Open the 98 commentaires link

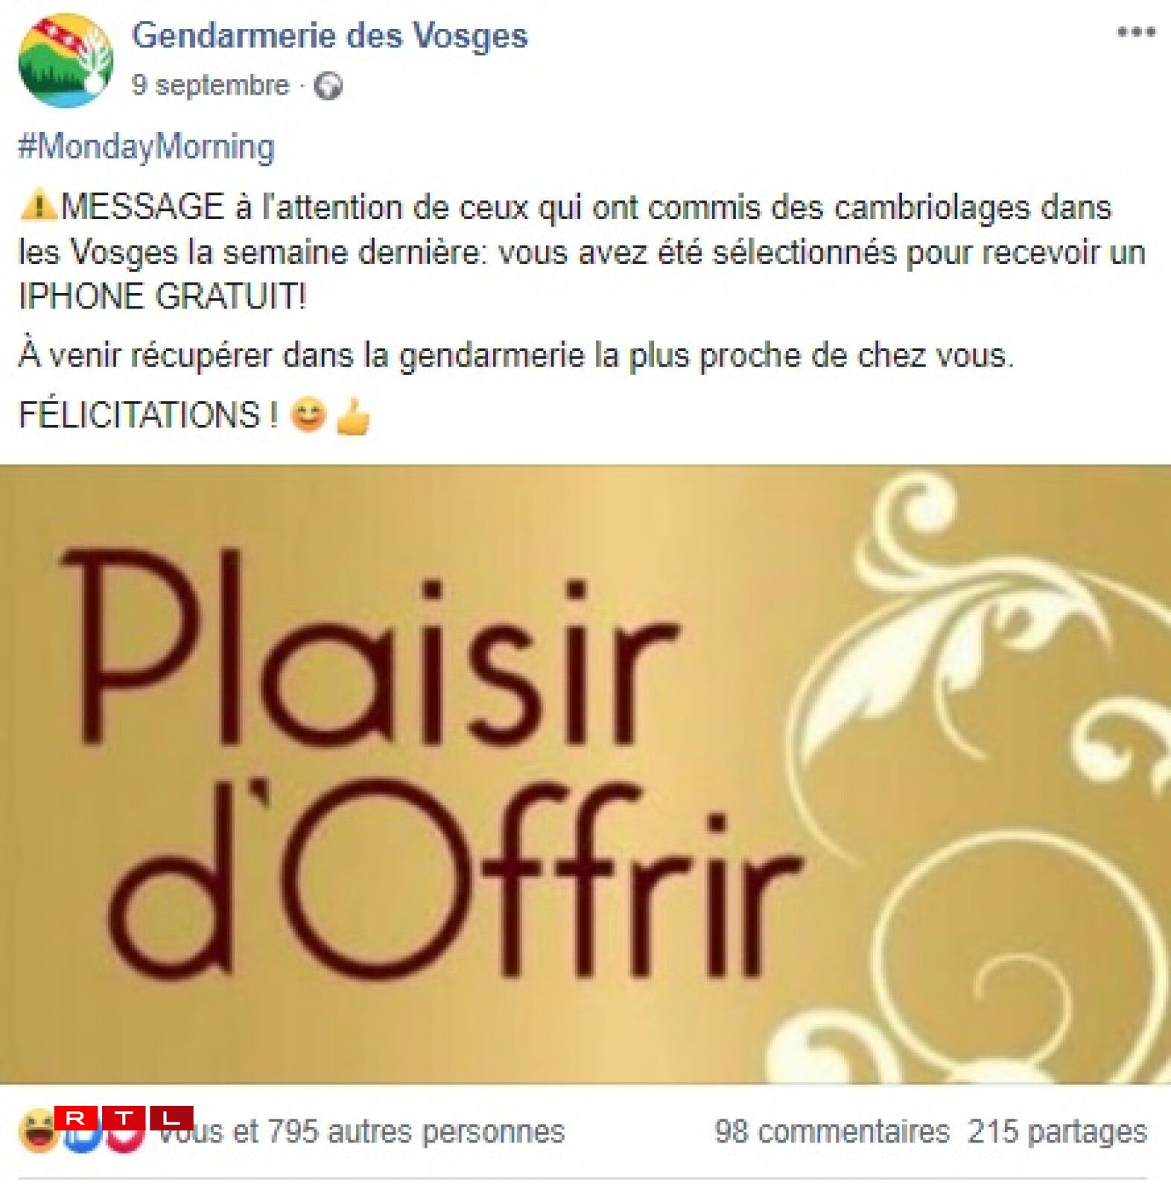[832, 1131]
